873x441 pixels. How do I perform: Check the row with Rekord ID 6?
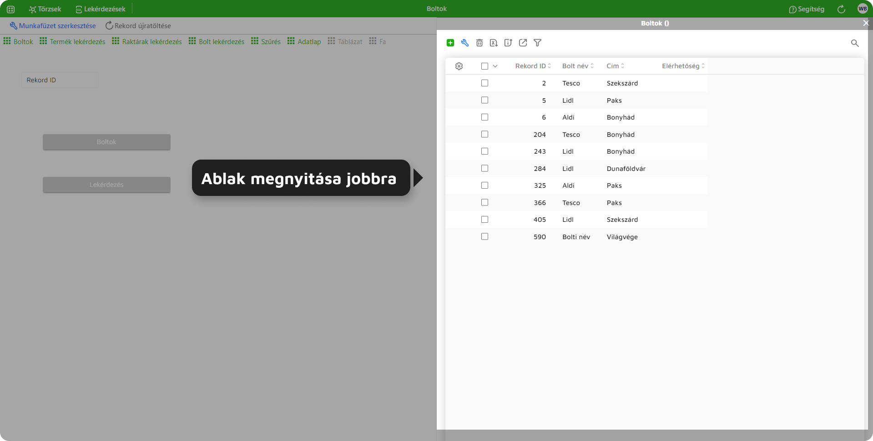click(484, 117)
